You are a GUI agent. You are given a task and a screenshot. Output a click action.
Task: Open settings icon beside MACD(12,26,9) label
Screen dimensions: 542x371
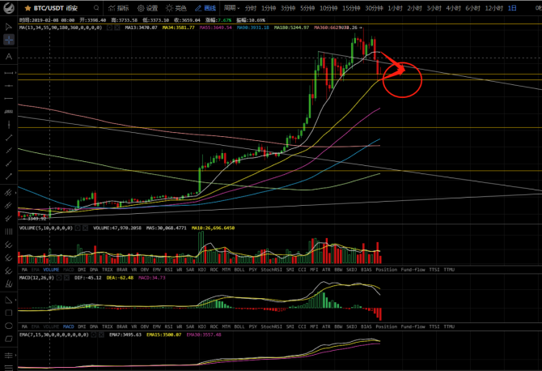(59, 278)
